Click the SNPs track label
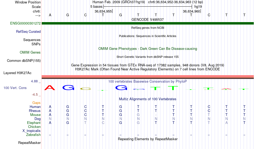This screenshot has width=254, height=149. coord(36,44)
